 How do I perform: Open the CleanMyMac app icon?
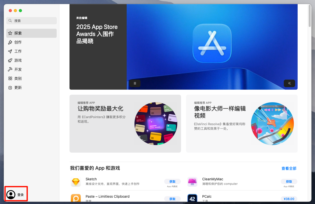tap(192, 182)
